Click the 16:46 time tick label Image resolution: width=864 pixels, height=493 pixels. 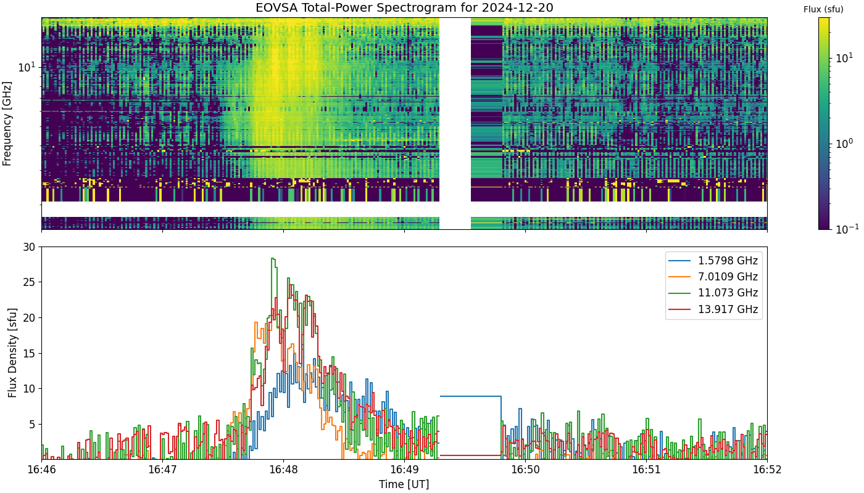click(x=41, y=470)
